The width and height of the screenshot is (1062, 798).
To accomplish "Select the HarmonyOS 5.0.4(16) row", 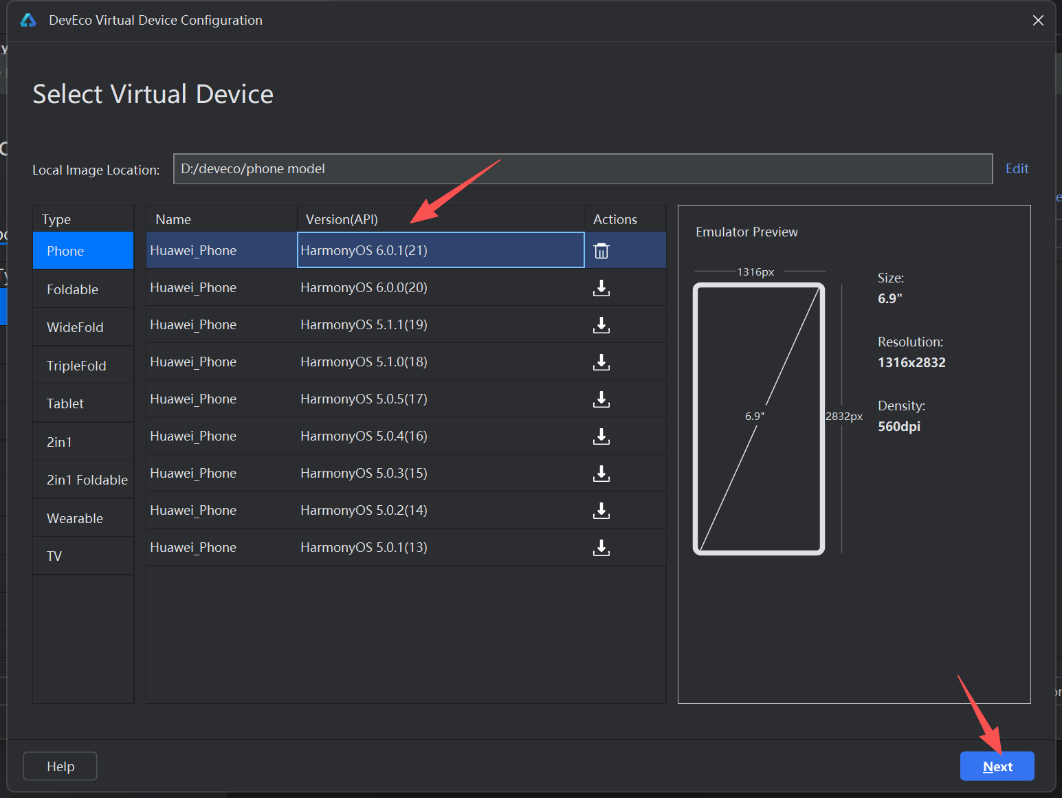I will (406, 436).
